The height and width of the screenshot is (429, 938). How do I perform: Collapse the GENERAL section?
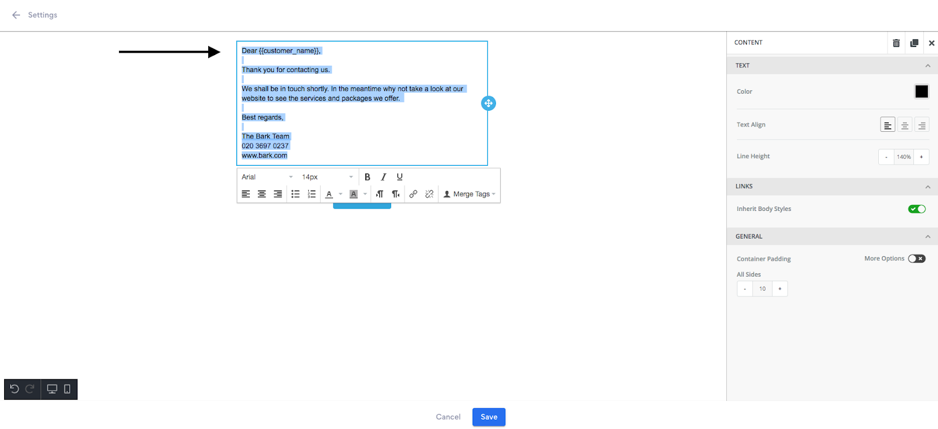pyautogui.click(x=927, y=237)
